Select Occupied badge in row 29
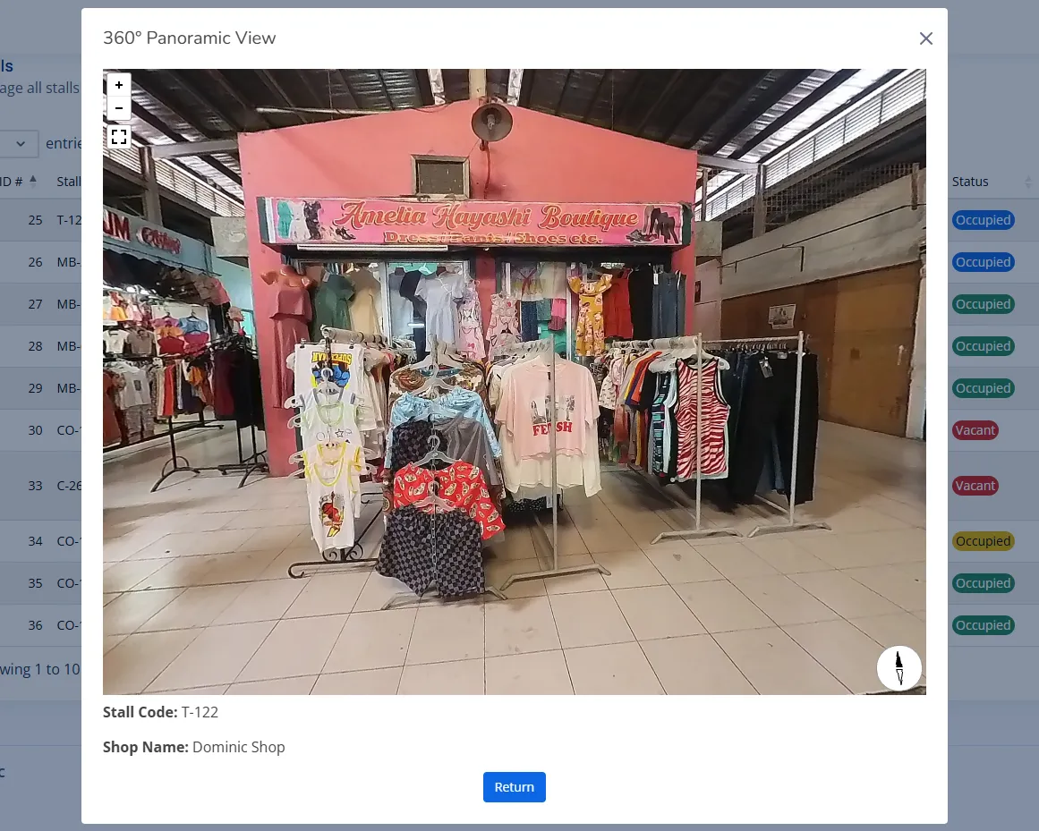The image size is (1039, 831). (983, 388)
